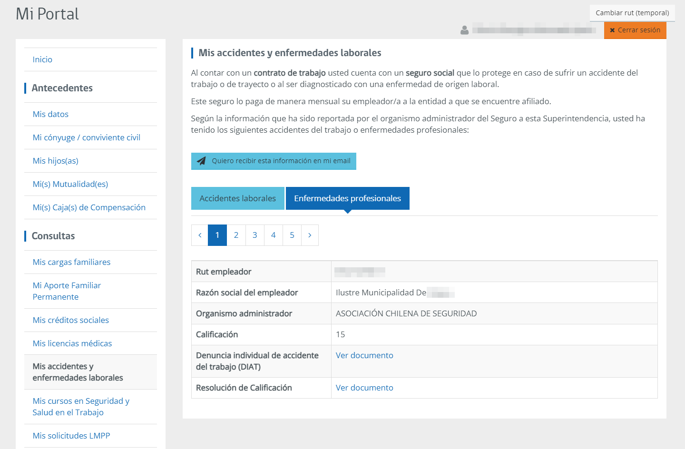Open Inicio in sidebar
Image resolution: width=685 pixels, height=449 pixels.
click(42, 59)
